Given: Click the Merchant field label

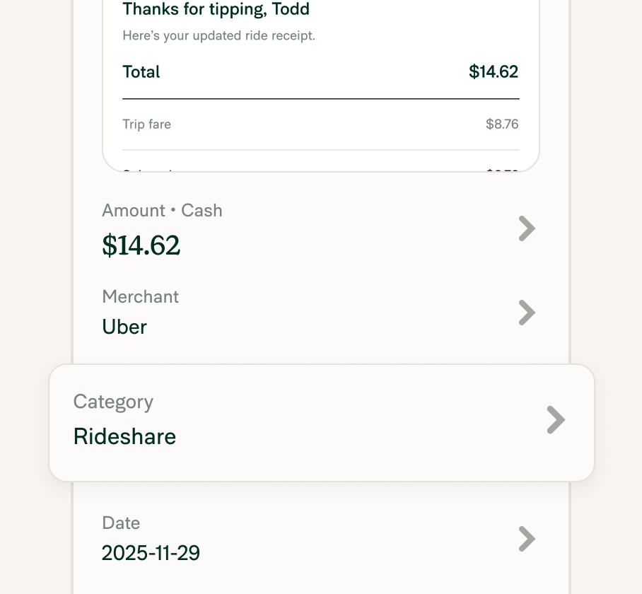Looking at the screenshot, I should [141, 297].
